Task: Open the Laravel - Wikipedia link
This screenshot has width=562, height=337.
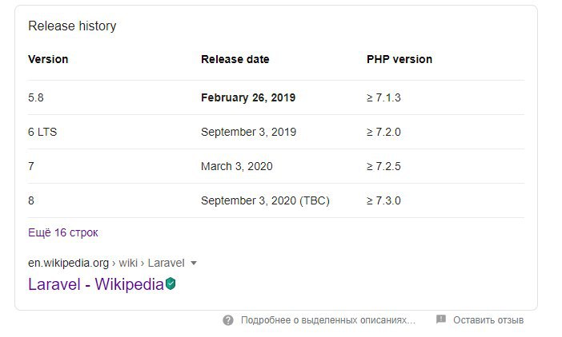Action: [x=96, y=284]
